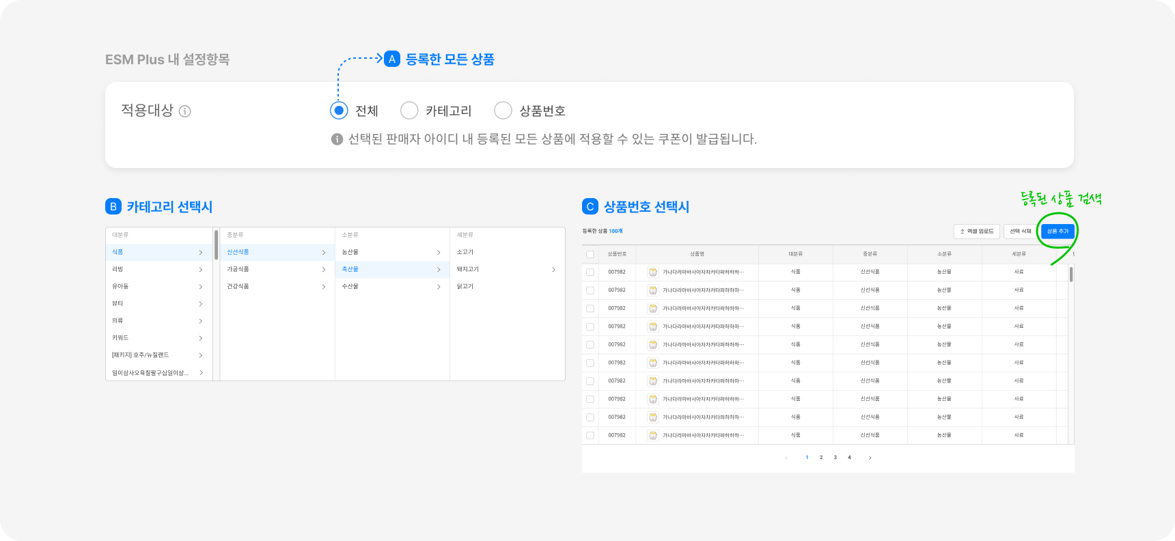Screen dimensions: 1175x541
Task: Click the upload arrow on 엑셀 업로드
Action: click(x=963, y=232)
